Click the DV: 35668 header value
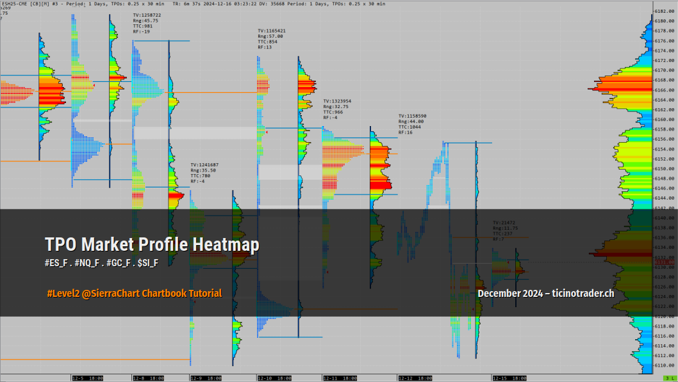Viewport: 678px width, 382px height. pyautogui.click(x=272, y=3)
